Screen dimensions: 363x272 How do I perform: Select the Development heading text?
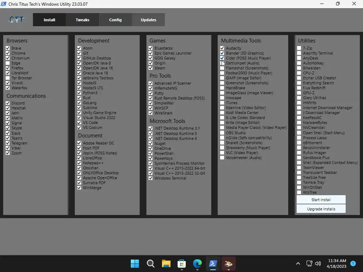click(x=94, y=40)
